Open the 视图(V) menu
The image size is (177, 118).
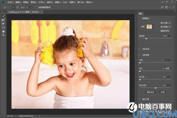click(72, 2)
